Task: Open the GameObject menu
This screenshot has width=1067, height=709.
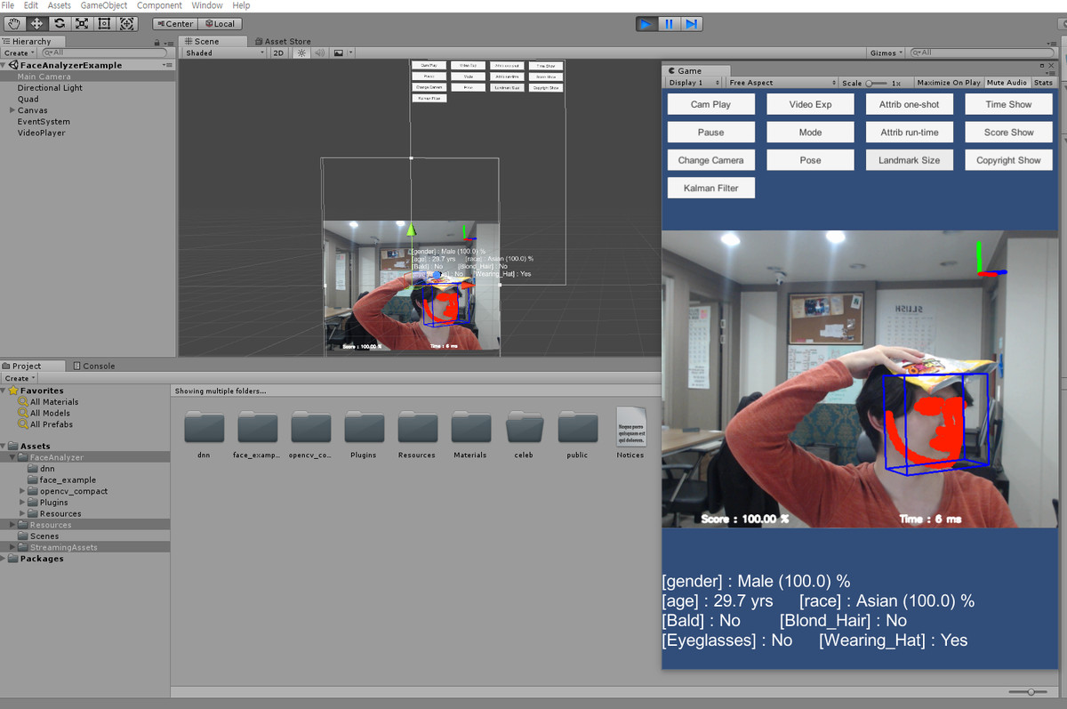Action: [104, 5]
